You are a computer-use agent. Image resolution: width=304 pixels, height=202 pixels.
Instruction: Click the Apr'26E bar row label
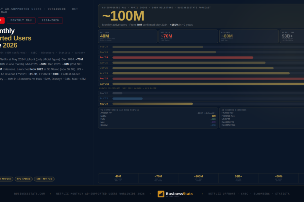click(105, 84)
